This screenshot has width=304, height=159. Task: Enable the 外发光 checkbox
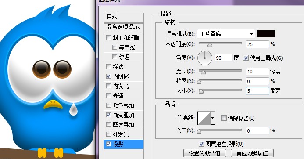click(x=109, y=134)
